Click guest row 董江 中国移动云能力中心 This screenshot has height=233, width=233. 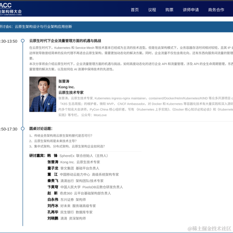pos(83,174)
